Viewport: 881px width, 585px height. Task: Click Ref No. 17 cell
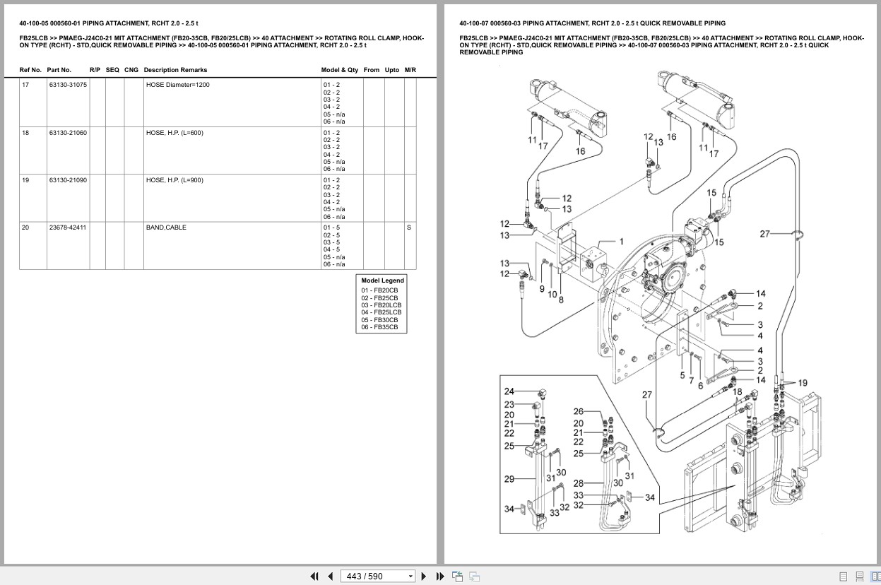click(x=25, y=85)
